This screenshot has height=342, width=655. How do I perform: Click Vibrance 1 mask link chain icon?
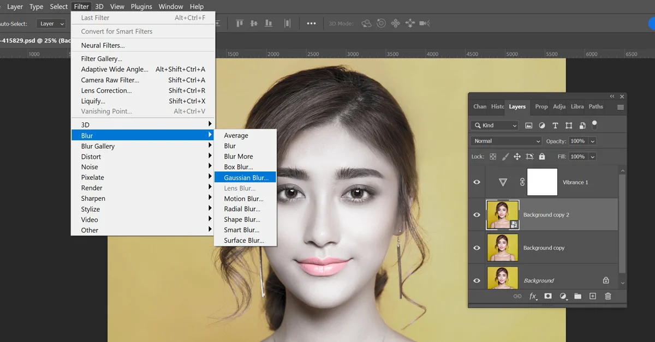pos(522,182)
